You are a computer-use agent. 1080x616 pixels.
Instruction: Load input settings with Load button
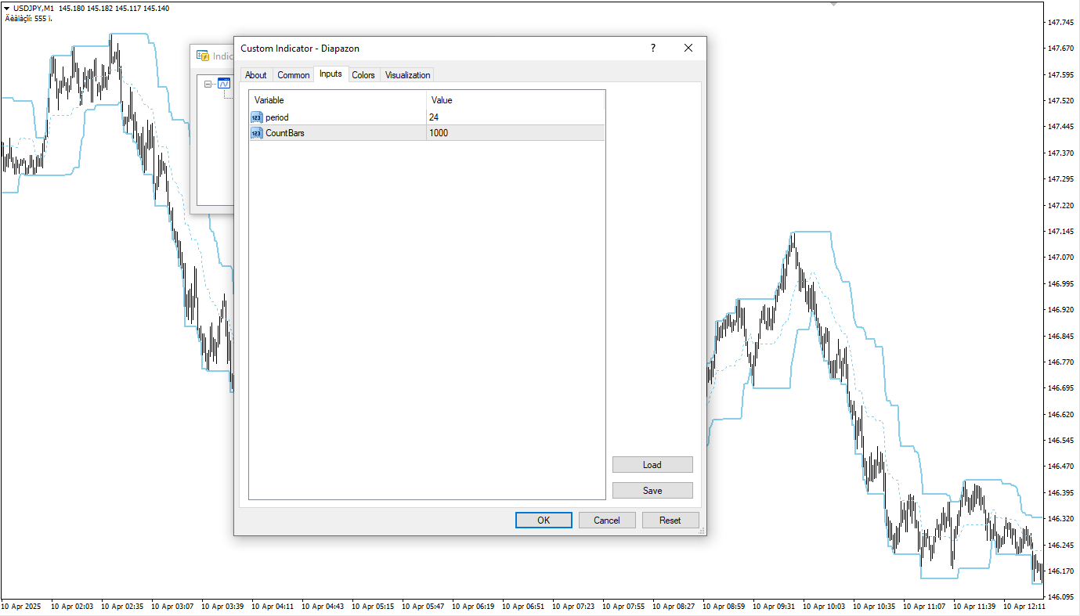652,465
